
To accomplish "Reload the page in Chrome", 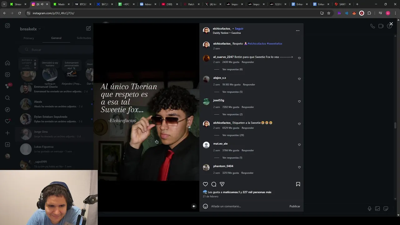I will (19, 13).
